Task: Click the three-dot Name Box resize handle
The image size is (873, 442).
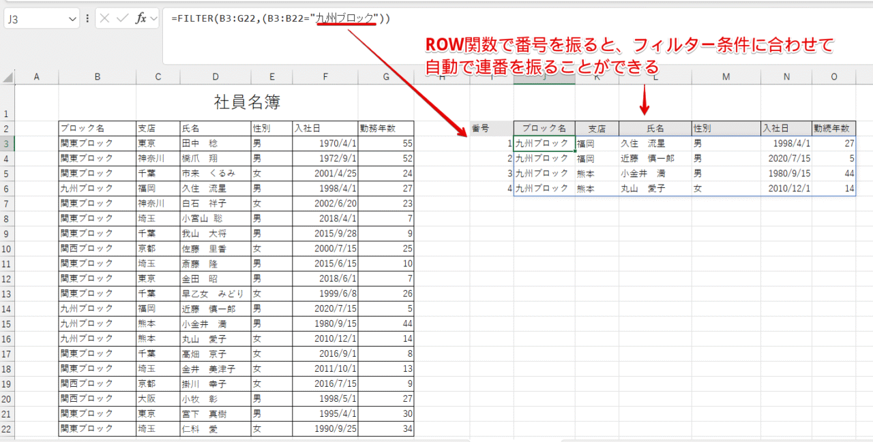Action: [x=87, y=18]
